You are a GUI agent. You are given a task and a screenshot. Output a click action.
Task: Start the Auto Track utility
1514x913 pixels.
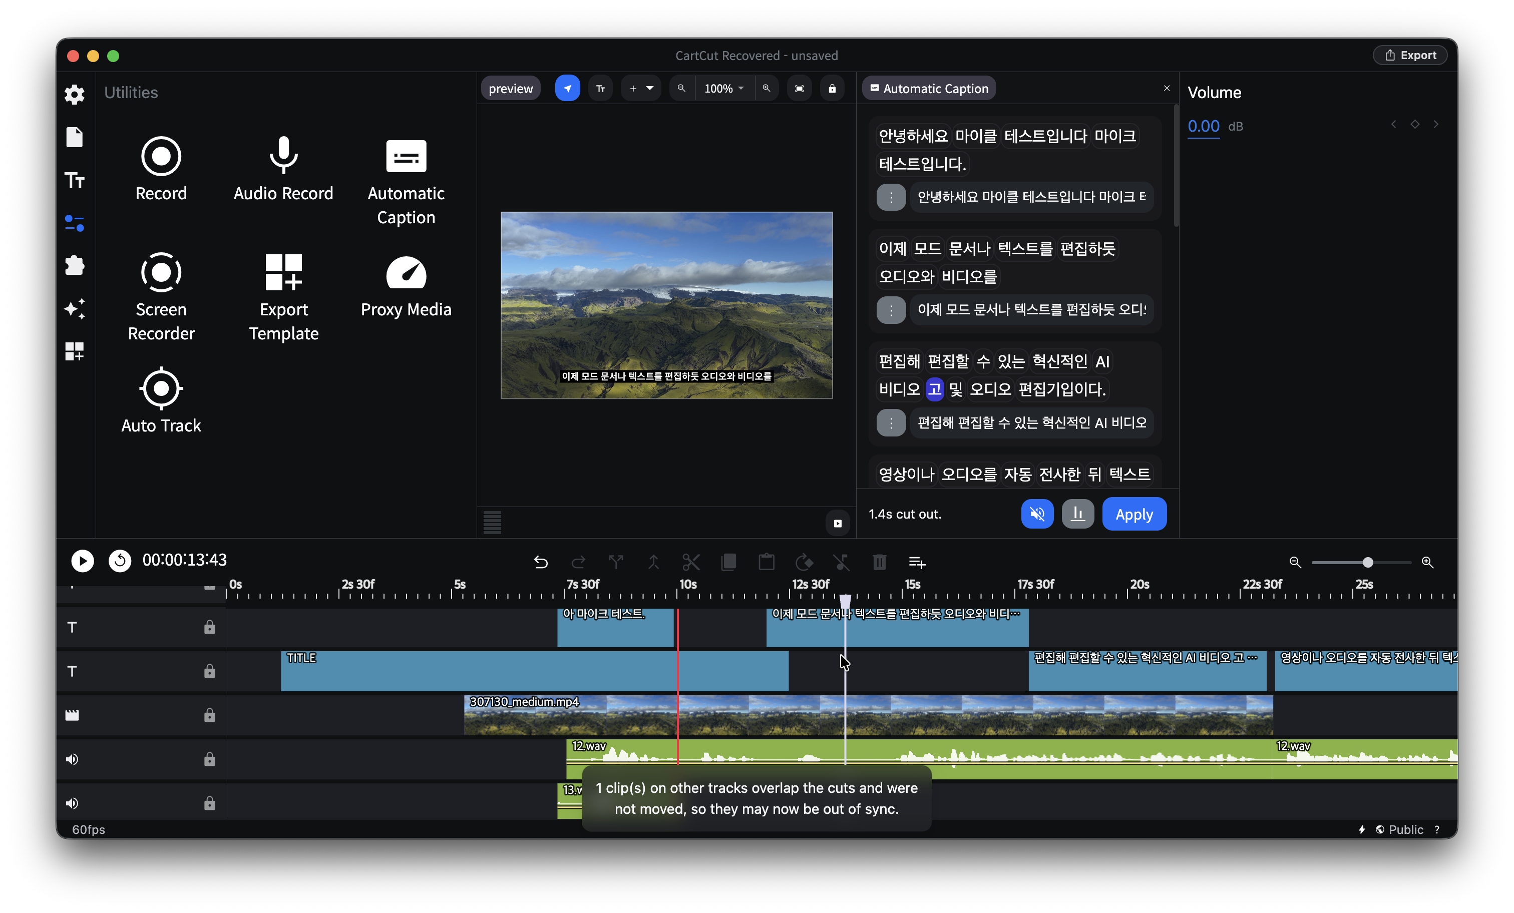161,401
